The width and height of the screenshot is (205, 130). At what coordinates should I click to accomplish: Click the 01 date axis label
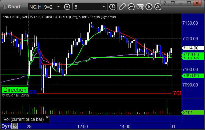pyautogui.click(x=173, y=126)
